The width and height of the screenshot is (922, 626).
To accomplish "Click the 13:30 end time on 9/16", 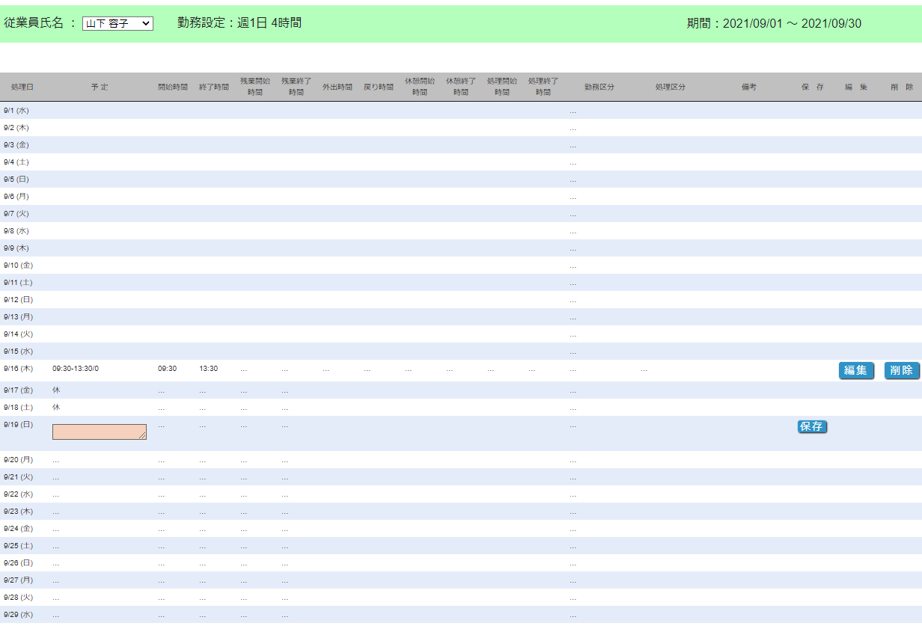I will (209, 368).
